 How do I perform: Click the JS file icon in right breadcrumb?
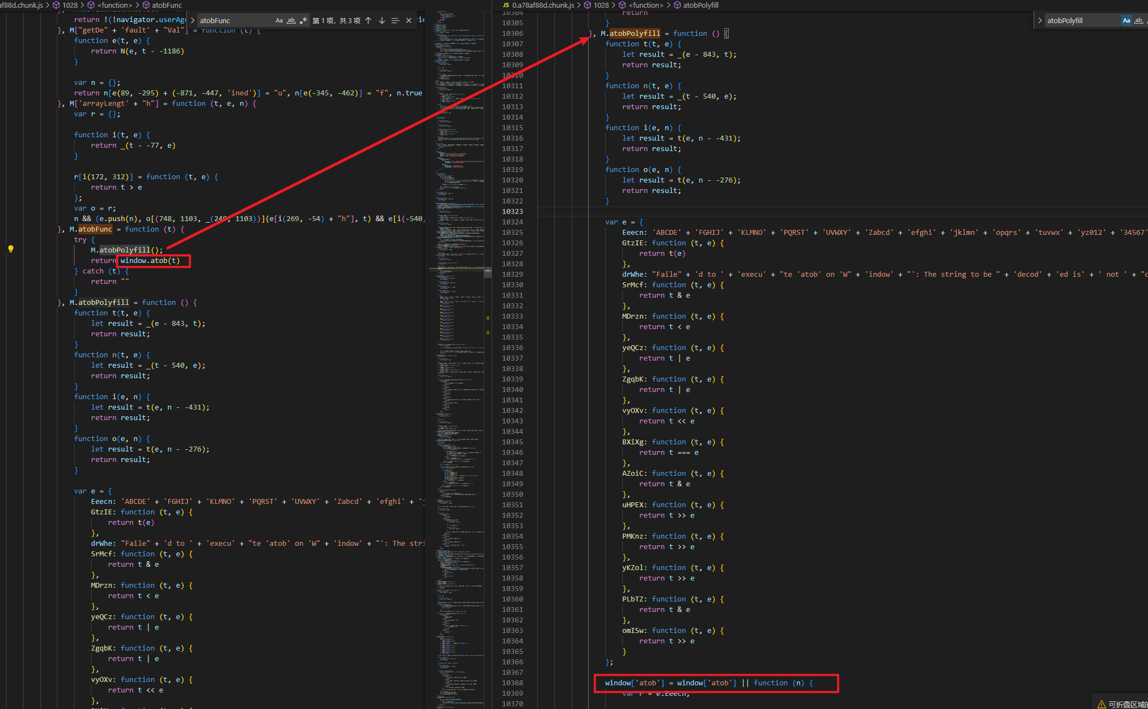tap(506, 5)
